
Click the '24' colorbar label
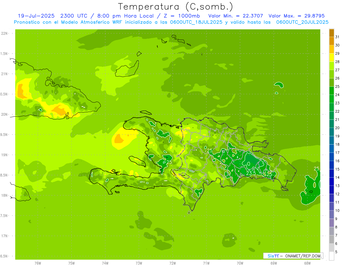(338, 95)
